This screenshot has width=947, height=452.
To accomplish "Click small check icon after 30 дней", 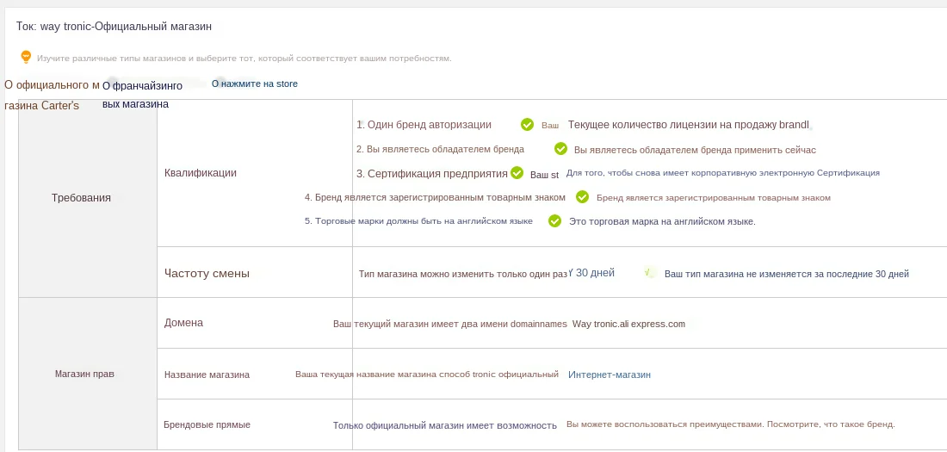I will coord(648,273).
